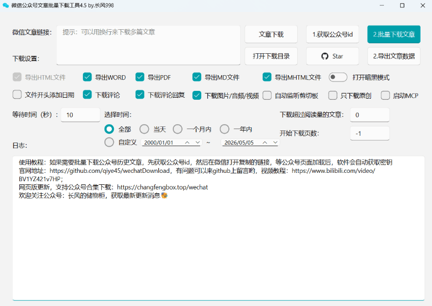The image size is (432, 306).
Task: Click the 开始下载页数 field showing -1
Action: 370,133
